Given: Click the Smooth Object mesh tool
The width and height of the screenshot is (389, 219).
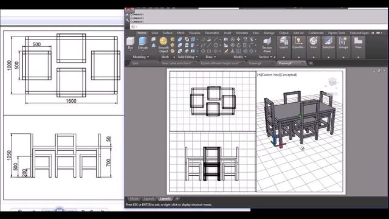Looking at the screenshot, I should [x=164, y=44].
